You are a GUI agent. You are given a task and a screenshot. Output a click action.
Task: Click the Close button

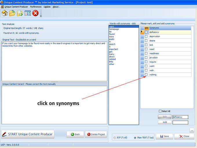coord(184,136)
